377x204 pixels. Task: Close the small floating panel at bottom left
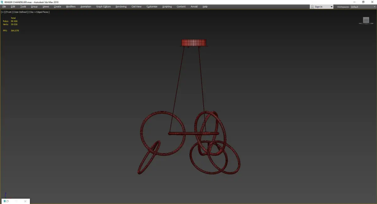click(x=25, y=201)
